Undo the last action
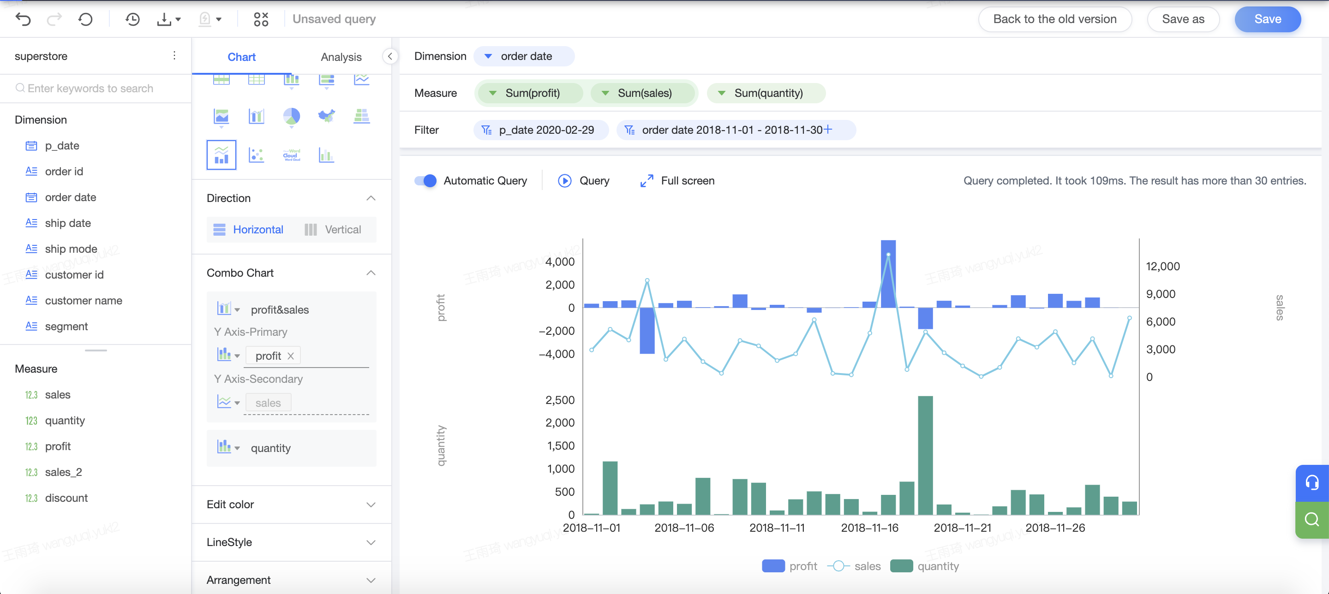 pyautogui.click(x=23, y=19)
